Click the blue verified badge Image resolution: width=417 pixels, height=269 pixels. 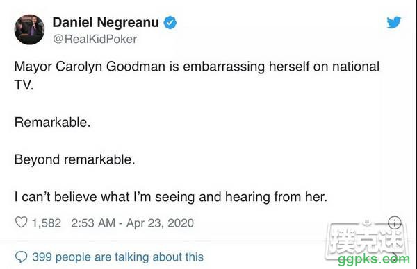click(x=170, y=23)
